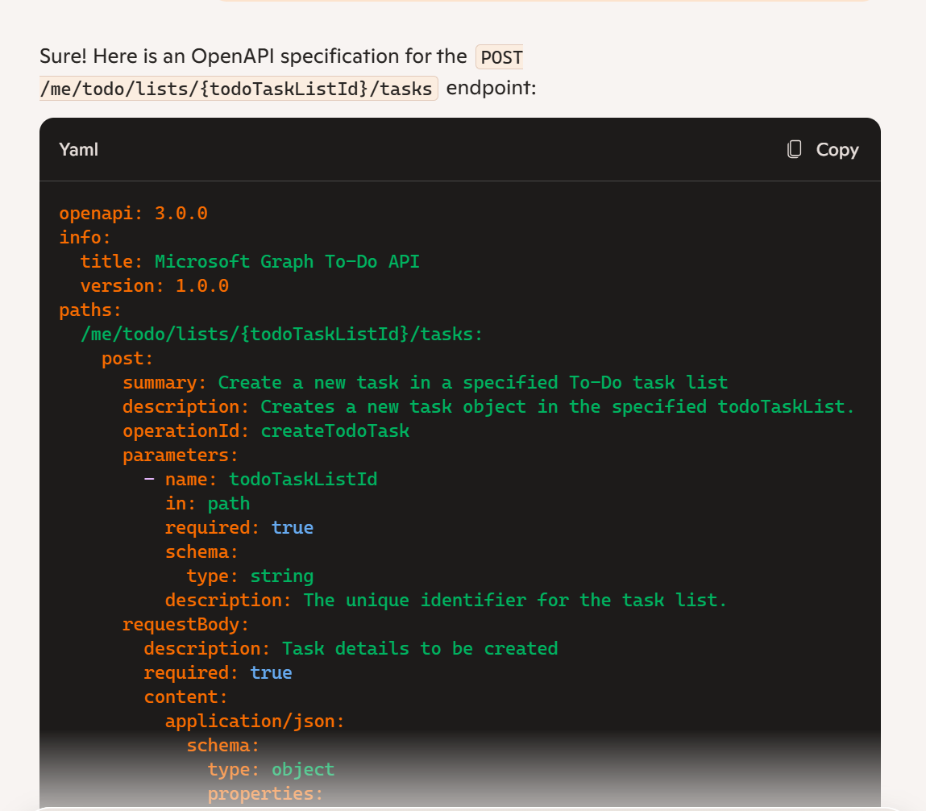The height and width of the screenshot is (811, 926).
Task: Click the 'type: string' line
Action: 250,576
